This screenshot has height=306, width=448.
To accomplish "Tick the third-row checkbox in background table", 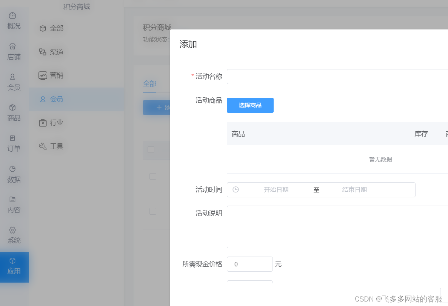I will (x=153, y=211).
